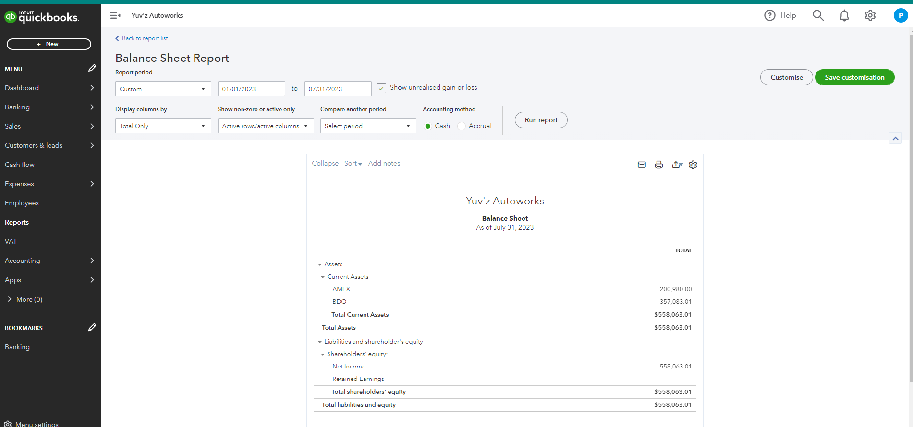913x427 pixels.
Task: Click the Customise button
Action: point(786,77)
